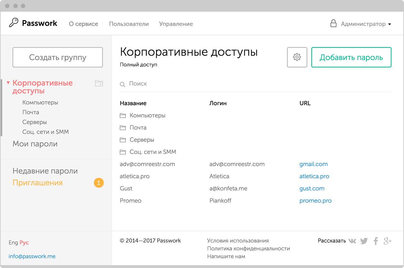The height and width of the screenshot is (268, 404).
Task: Click info@passwork.me email link
Action: coord(32,256)
